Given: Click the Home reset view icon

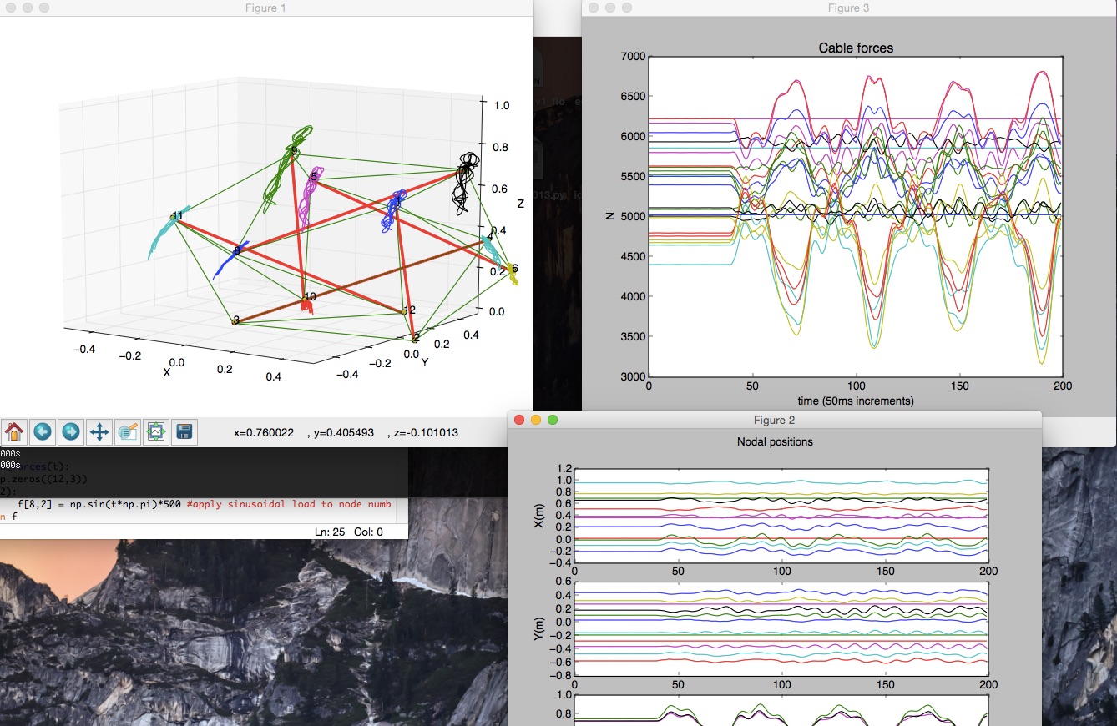Looking at the screenshot, I should [13, 431].
